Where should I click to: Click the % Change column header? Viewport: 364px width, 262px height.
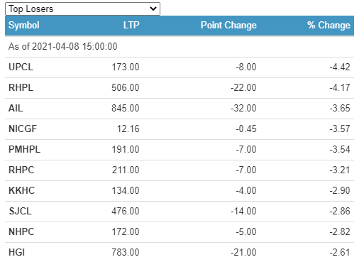click(329, 26)
